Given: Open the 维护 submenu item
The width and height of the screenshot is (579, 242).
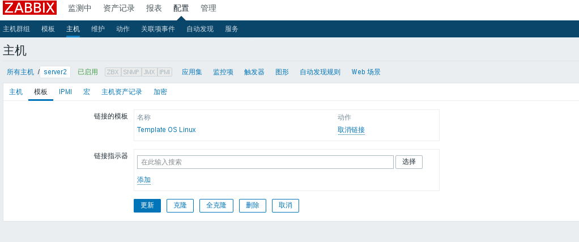Looking at the screenshot, I should [98, 29].
